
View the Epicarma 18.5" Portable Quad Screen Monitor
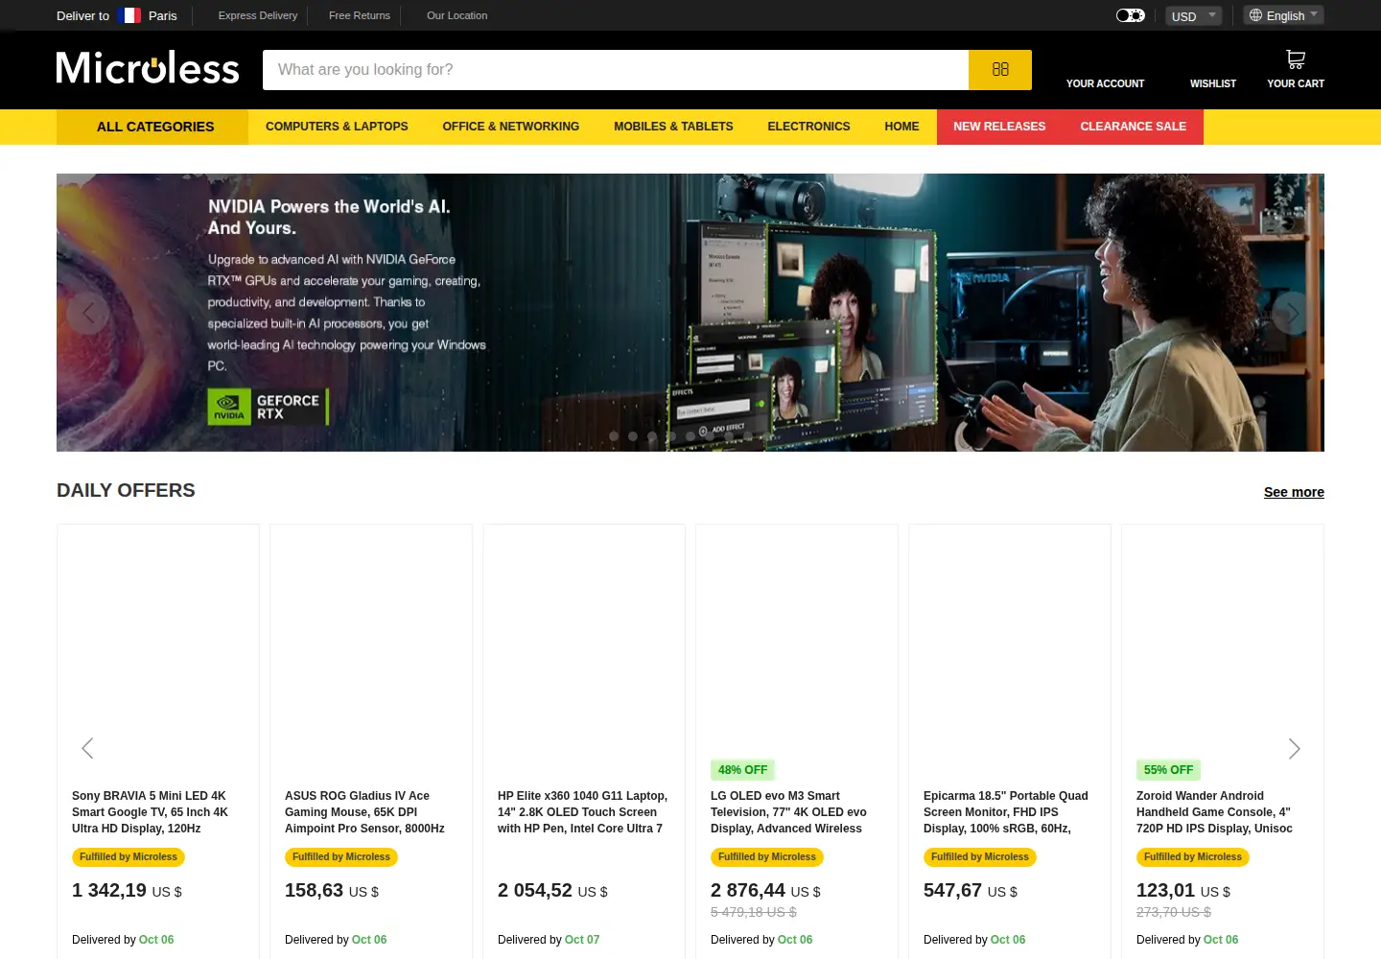(x=1005, y=812)
